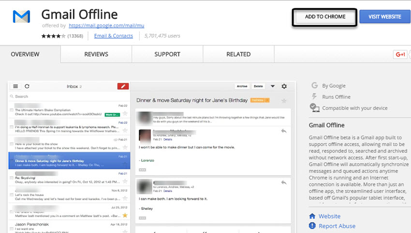Click the Delete button
This screenshot has width=411, height=233.
258,86
